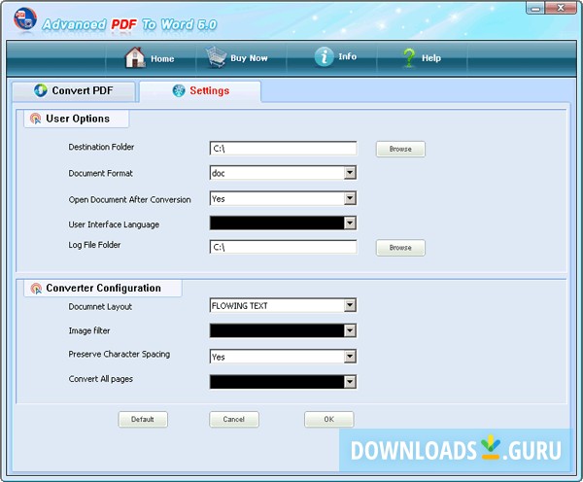Expand the Documnet Layout dropdown arrow
The image size is (583, 482).
(350, 305)
